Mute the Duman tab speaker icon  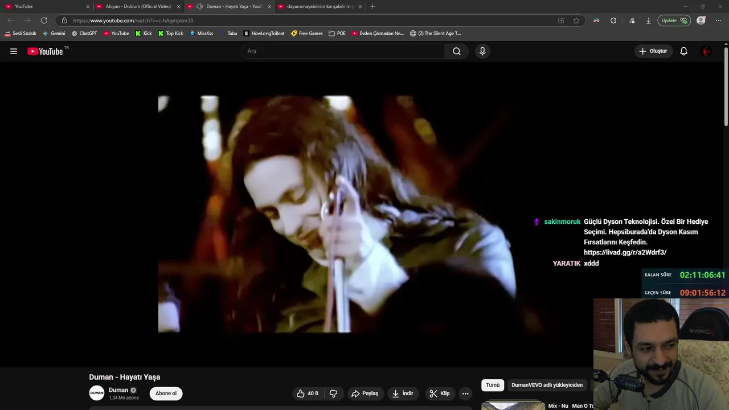click(199, 6)
